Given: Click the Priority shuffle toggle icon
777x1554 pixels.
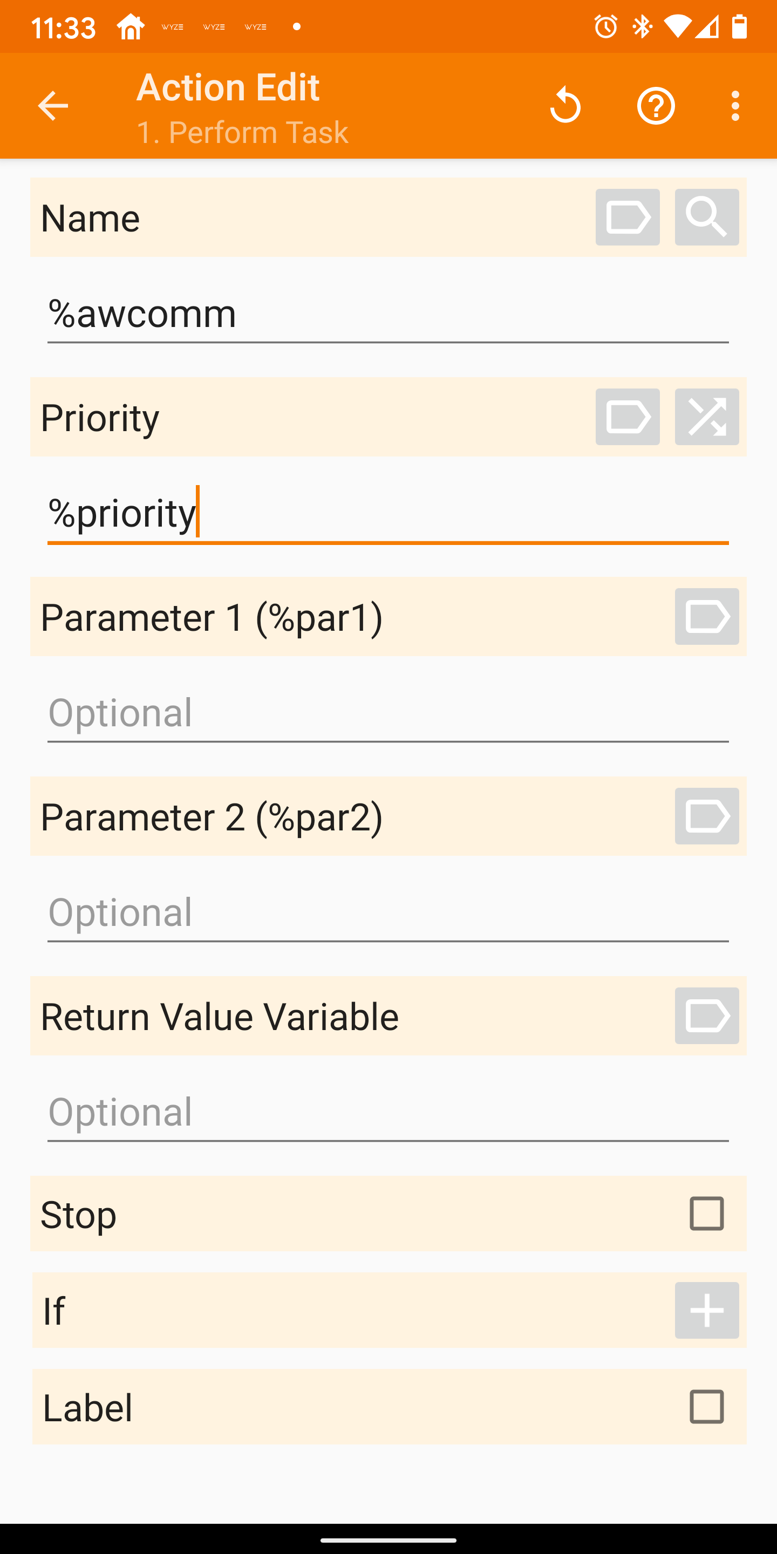Looking at the screenshot, I should (x=706, y=417).
